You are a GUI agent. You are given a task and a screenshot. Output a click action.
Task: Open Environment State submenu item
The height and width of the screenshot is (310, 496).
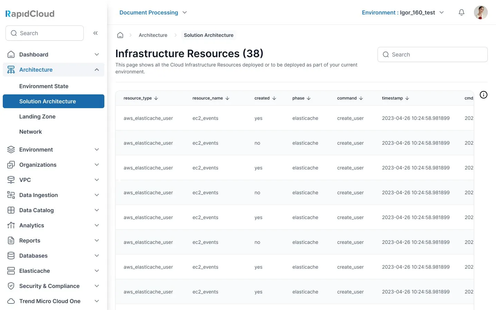pos(44,86)
